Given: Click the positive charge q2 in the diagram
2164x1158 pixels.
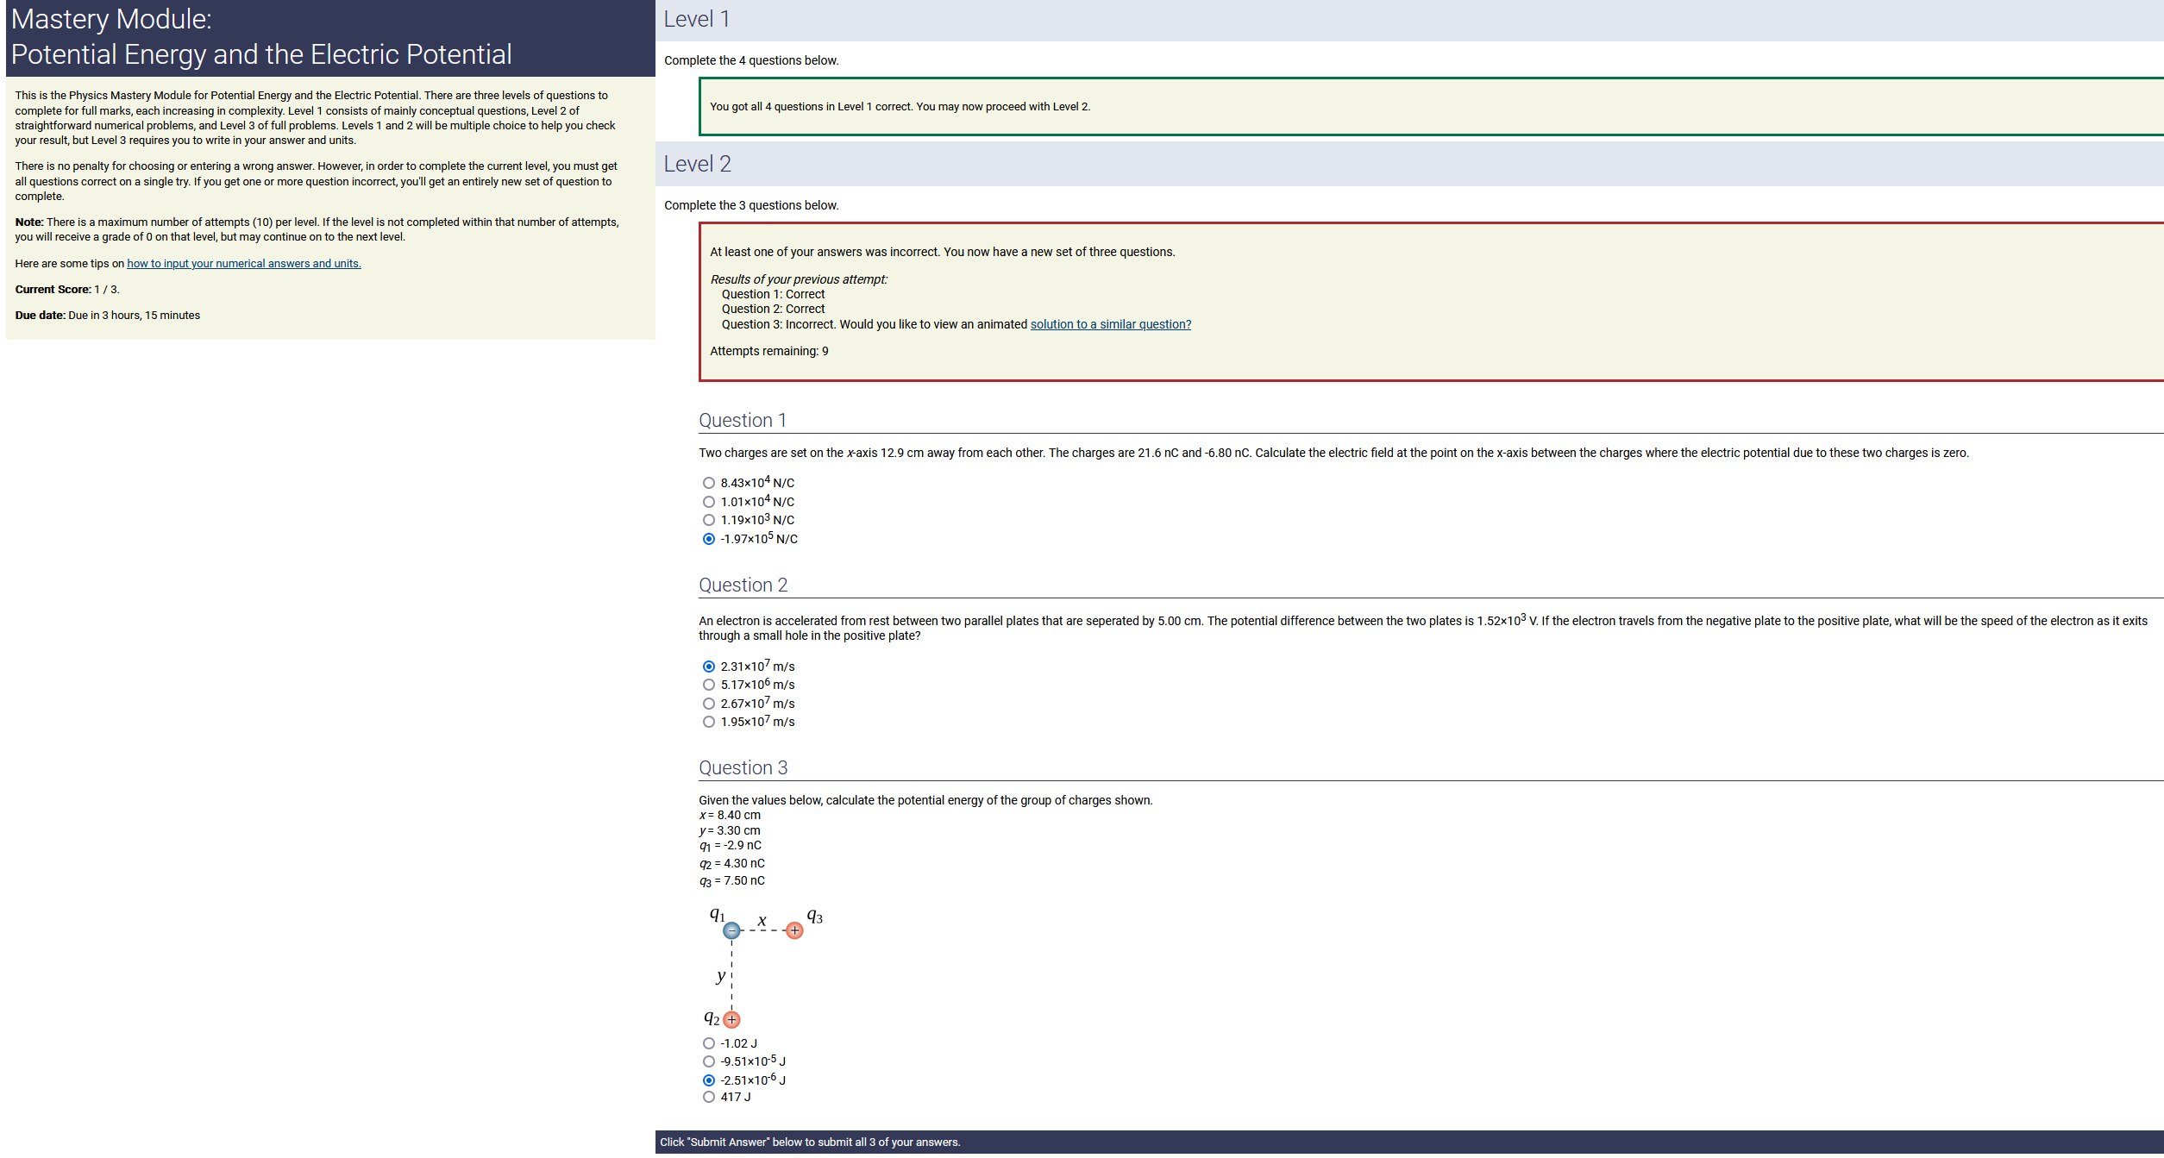Looking at the screenshot, I should click(731, 1019).
